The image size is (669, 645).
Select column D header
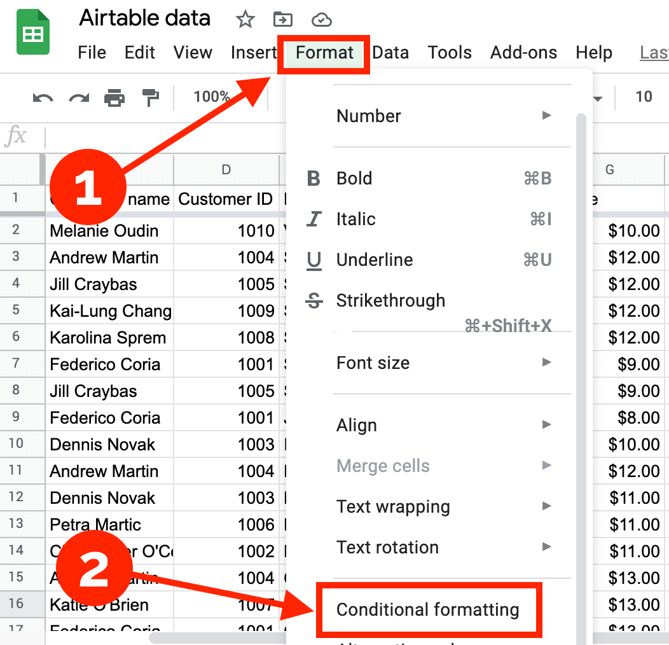pos(226,169)
